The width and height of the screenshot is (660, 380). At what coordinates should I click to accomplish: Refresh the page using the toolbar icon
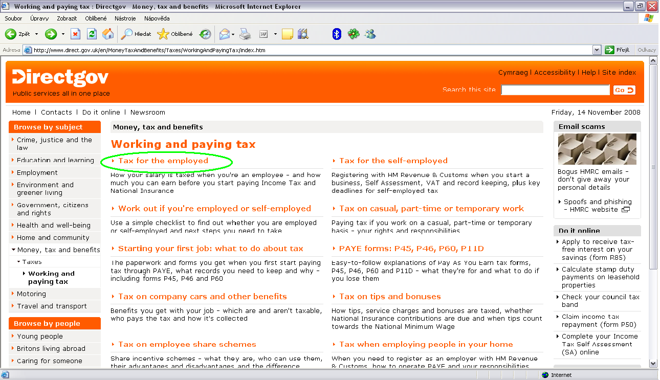point(92,34)
